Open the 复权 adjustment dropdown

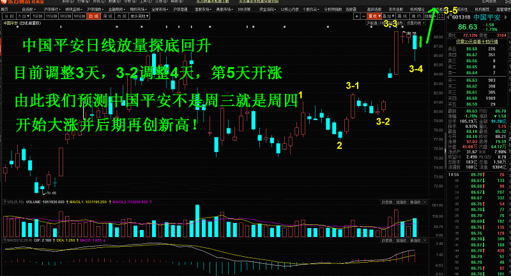click(374, 16)
